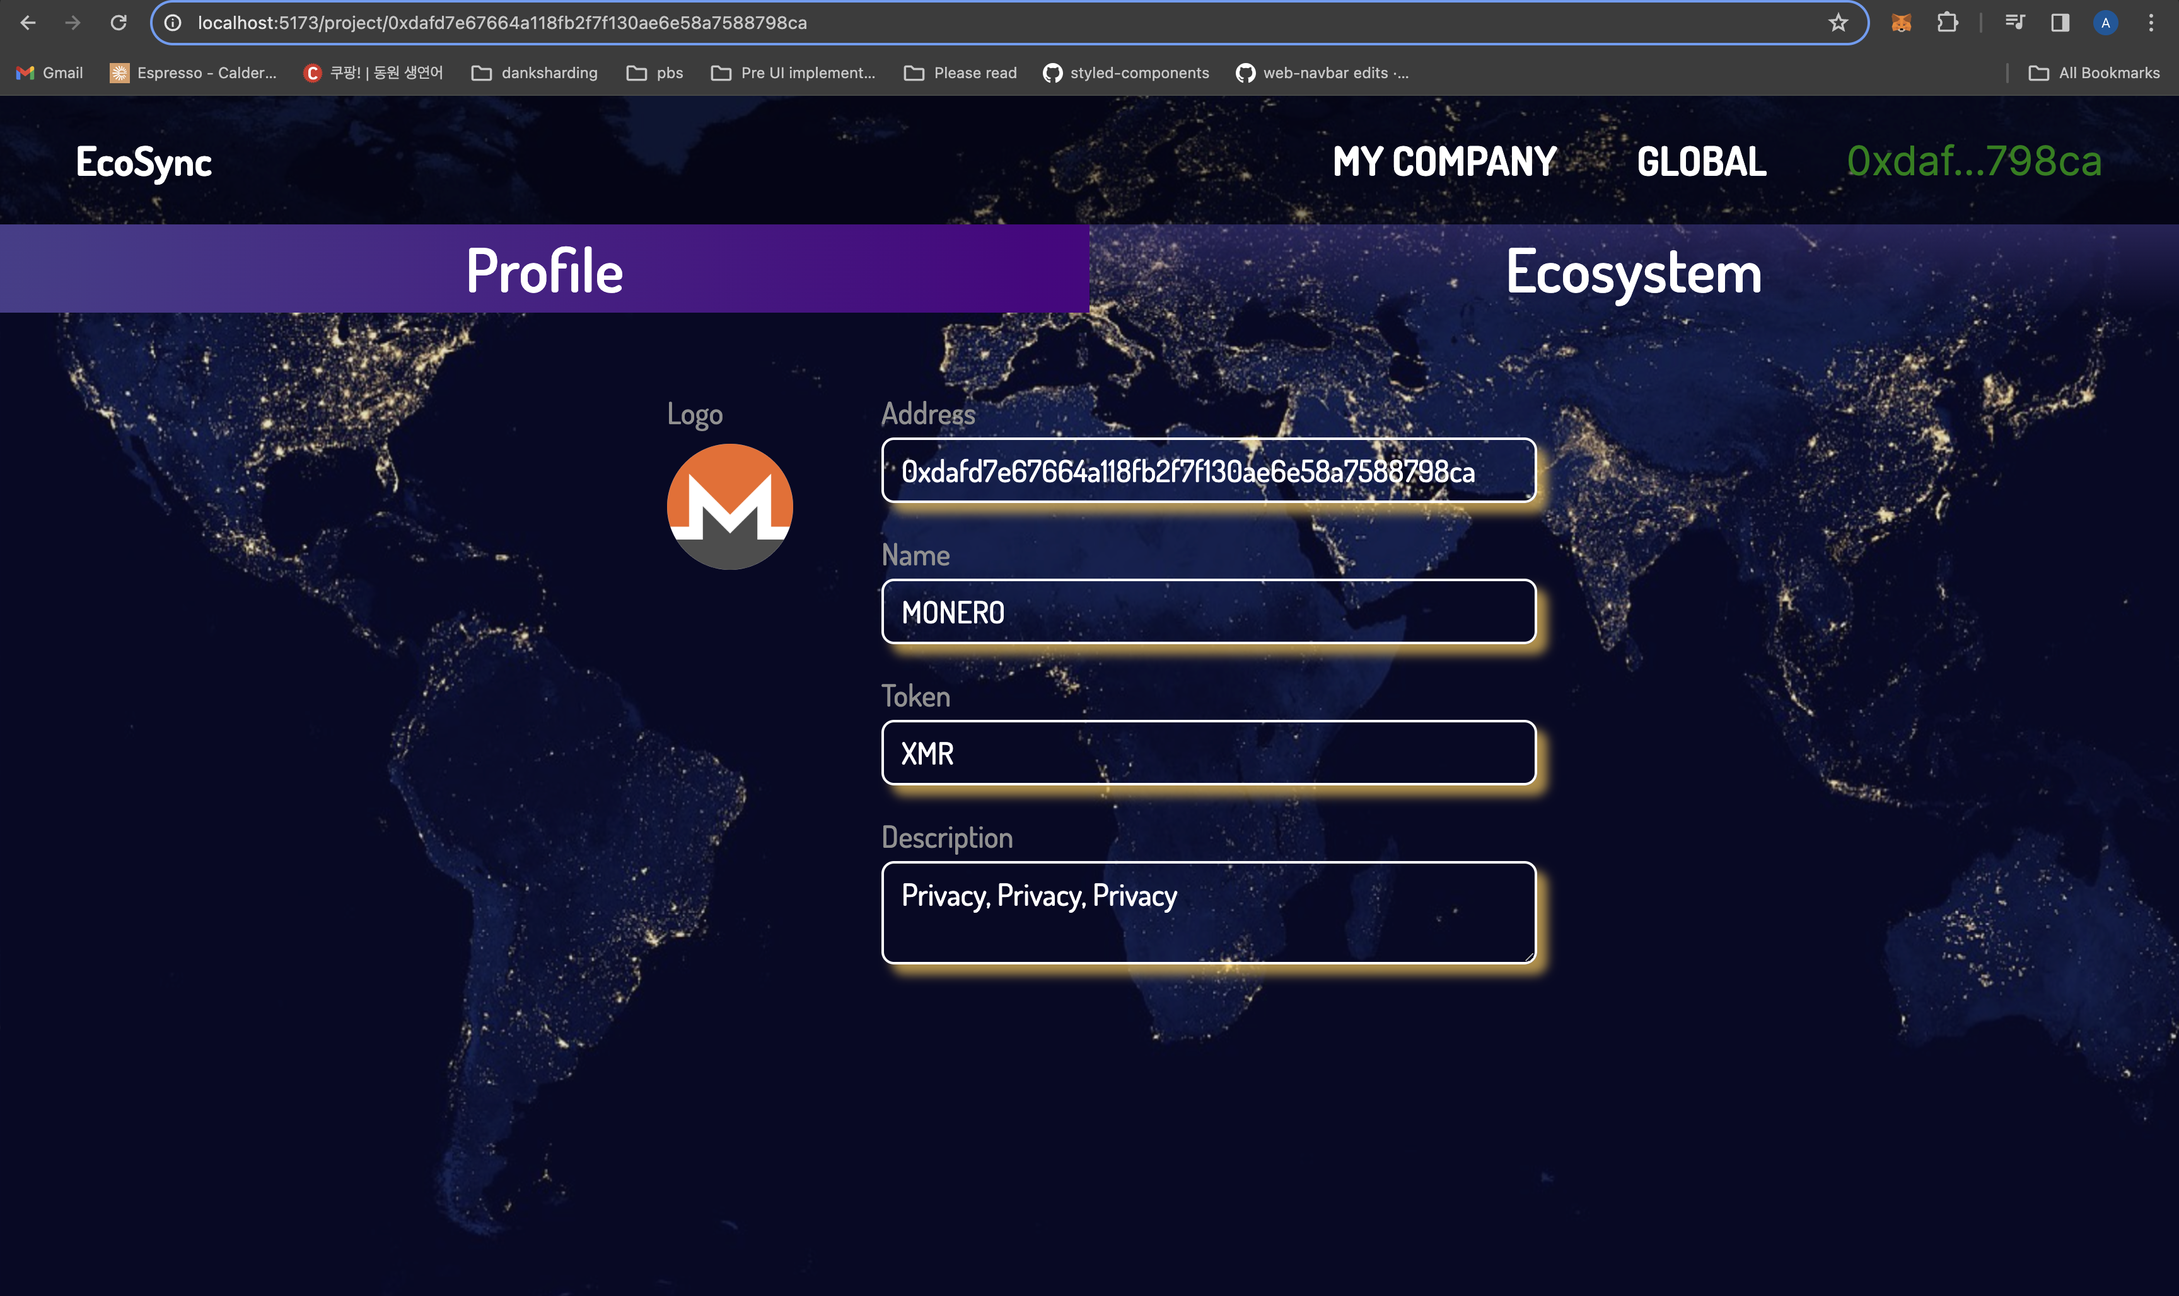2179x1296 pixels.
Task: Toggle the browser side panel
Action: pyautogui.click(x=2059, y=23)
